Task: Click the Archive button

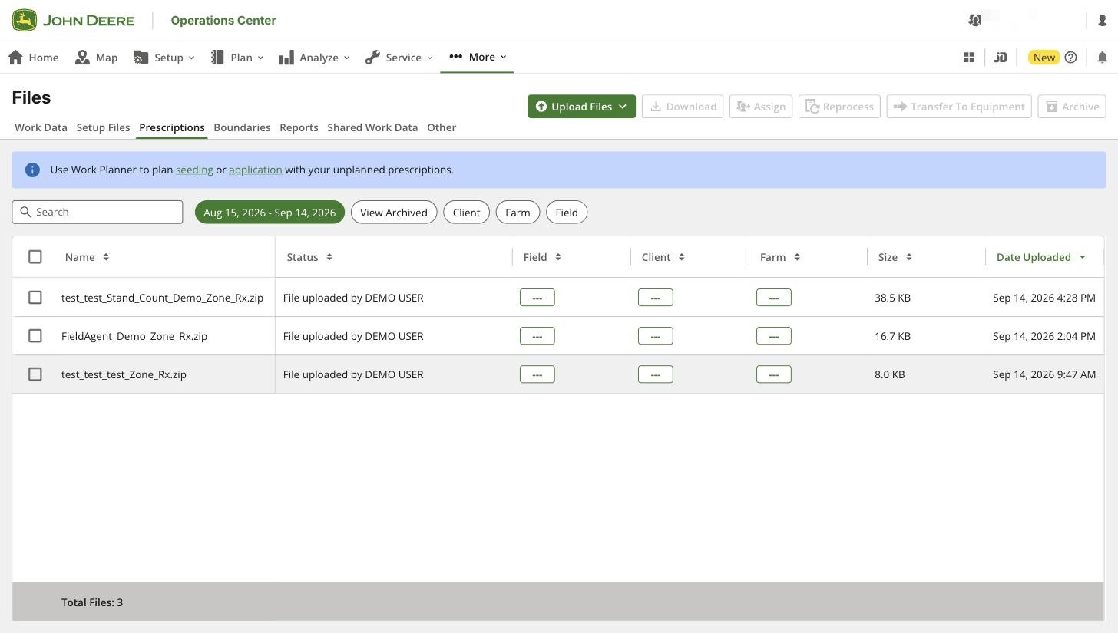Action: 1072,107
